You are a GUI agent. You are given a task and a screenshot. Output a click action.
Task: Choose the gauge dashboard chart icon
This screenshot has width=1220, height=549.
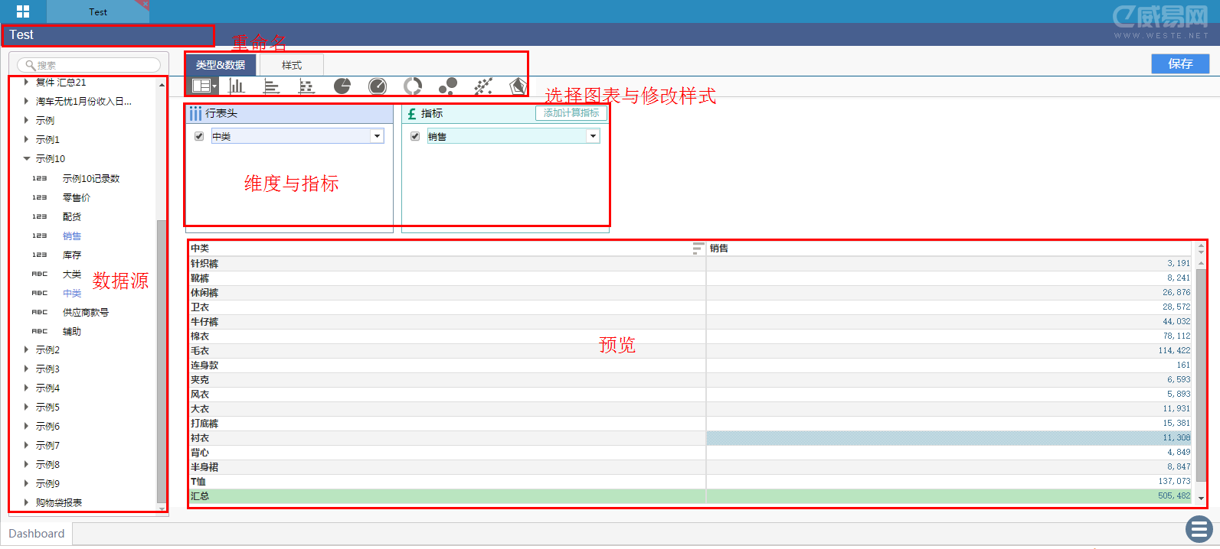378,86
